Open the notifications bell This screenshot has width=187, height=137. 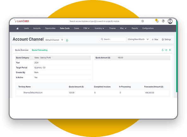157,21
